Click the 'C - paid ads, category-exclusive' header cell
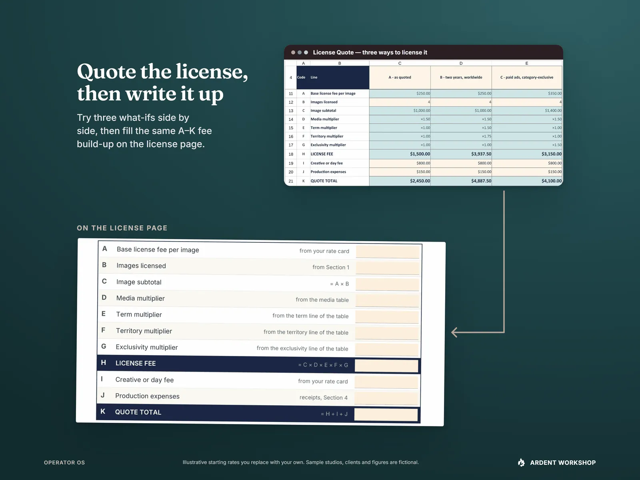The image size is (640, 480). (x=527, y=78)
